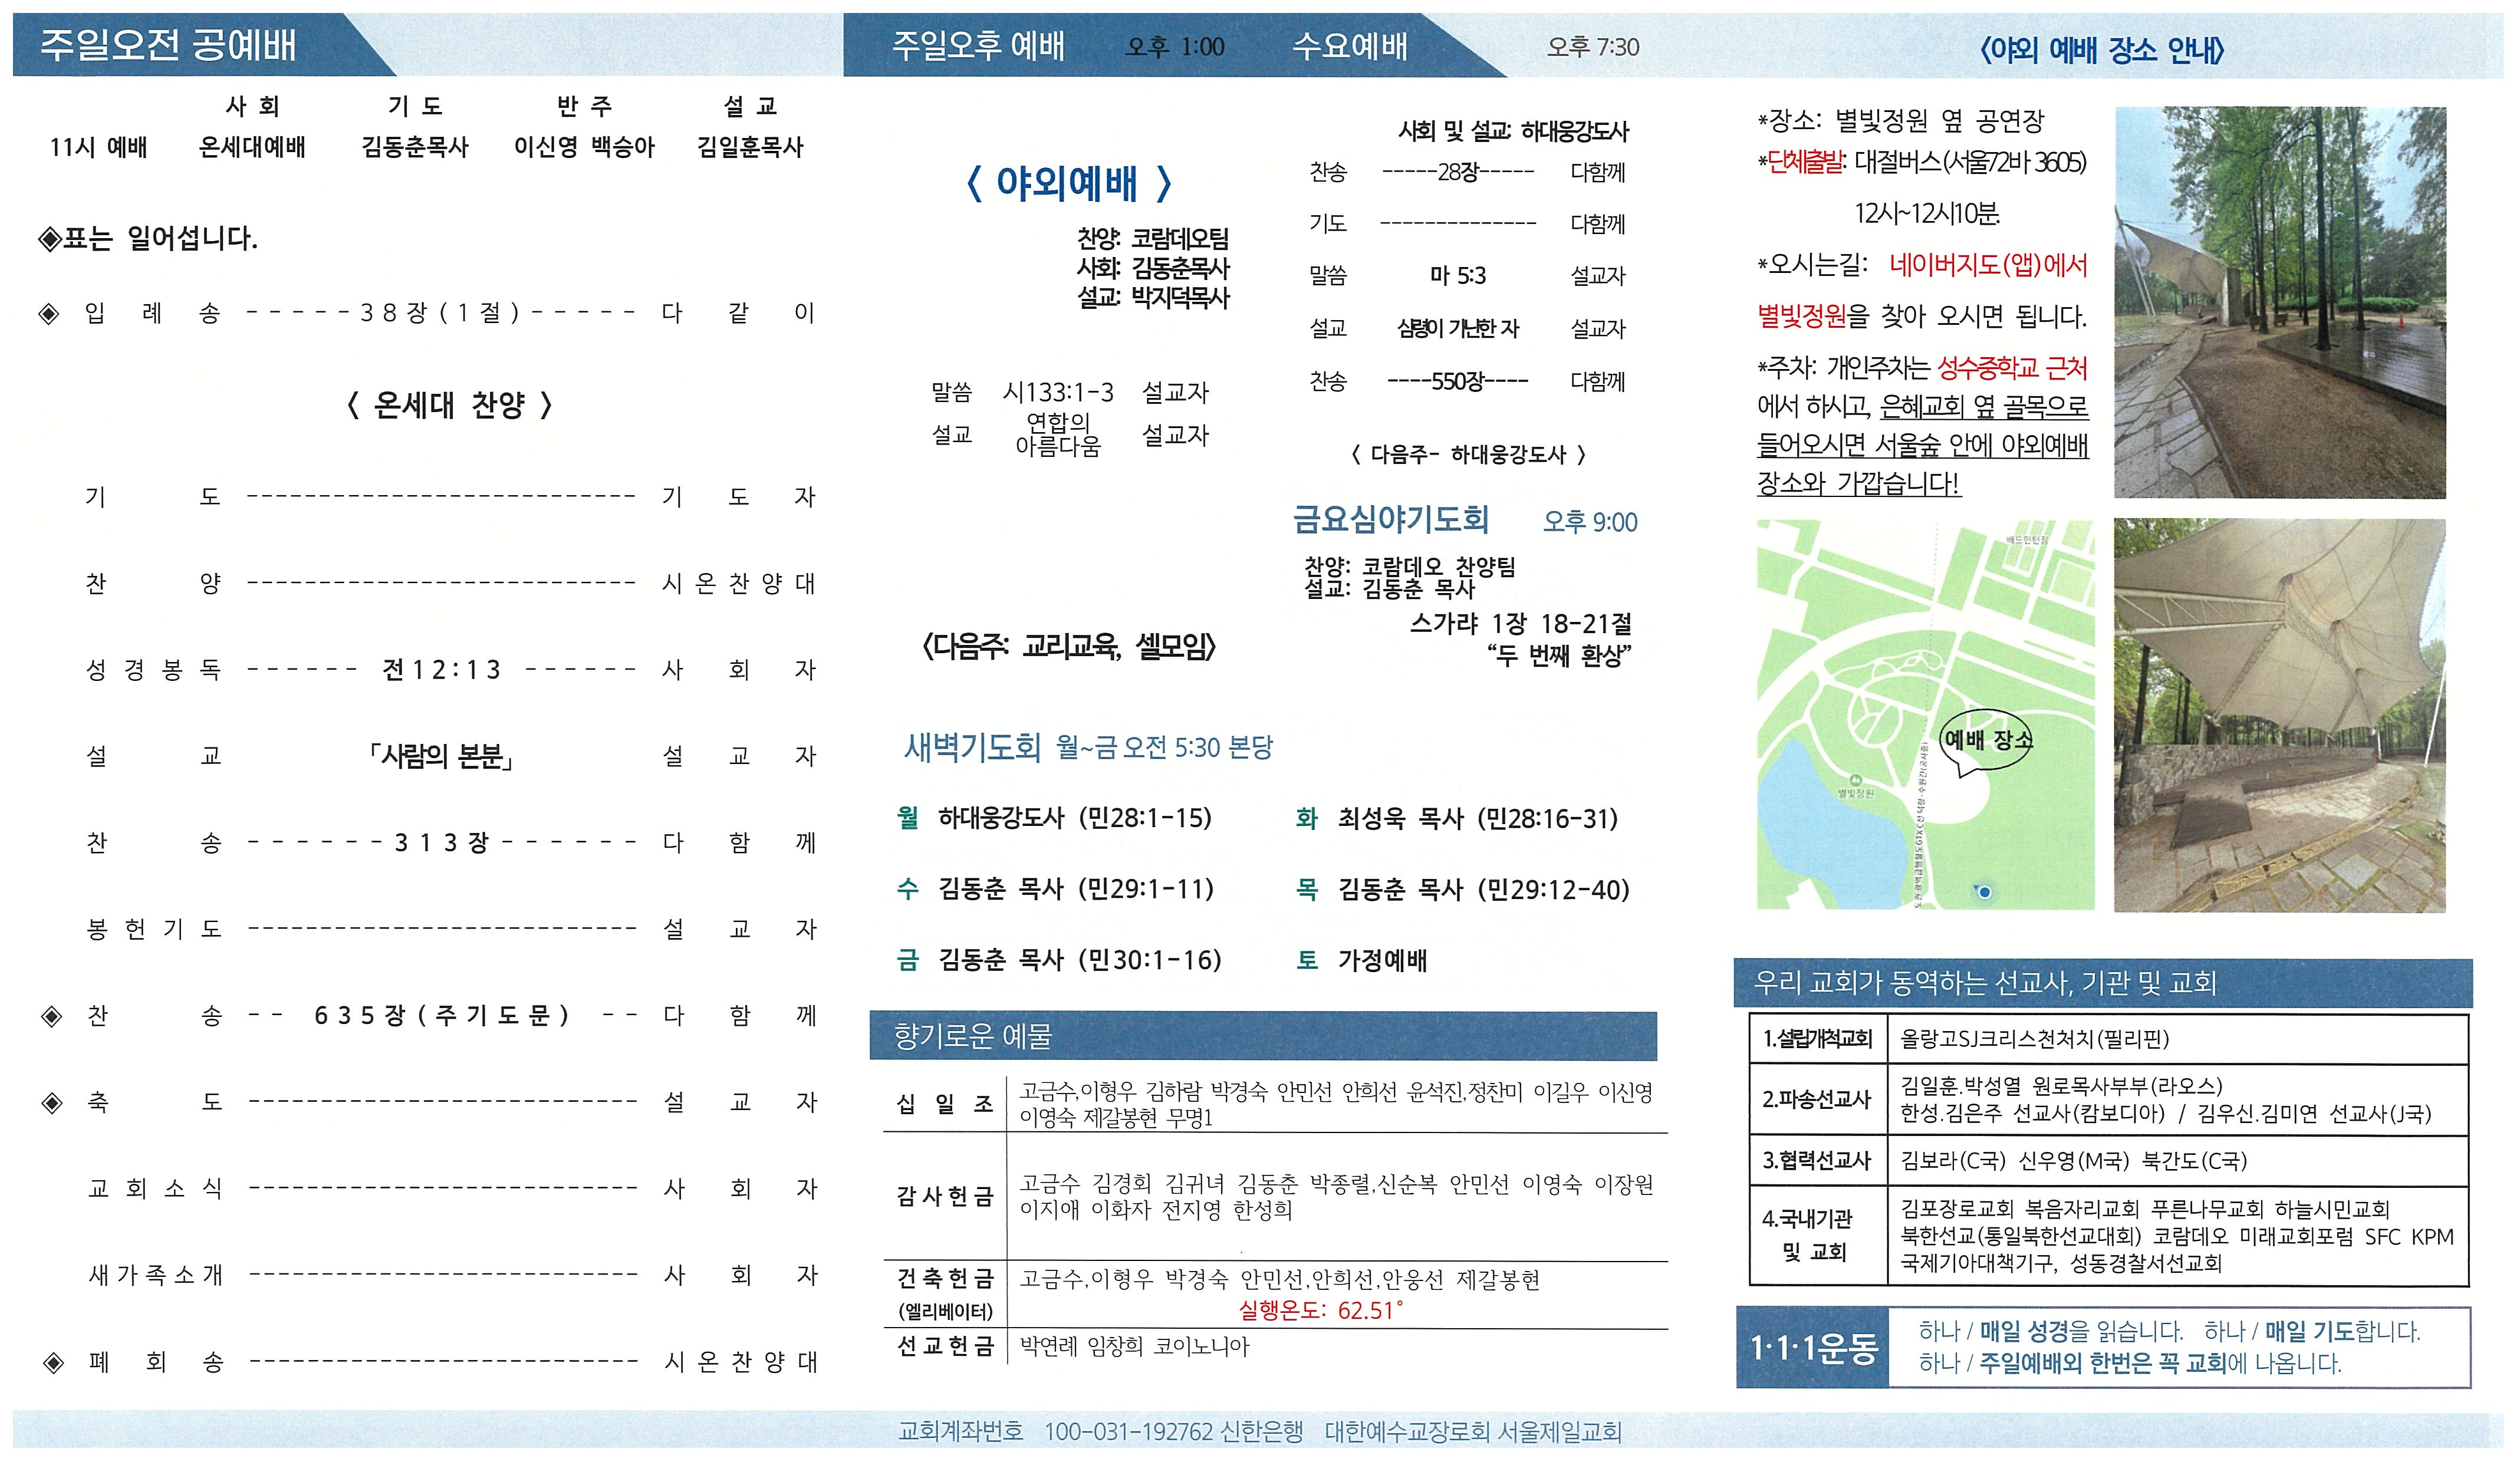
Task: Click the 교회소식 row label
Action: tap(155, 1189)
